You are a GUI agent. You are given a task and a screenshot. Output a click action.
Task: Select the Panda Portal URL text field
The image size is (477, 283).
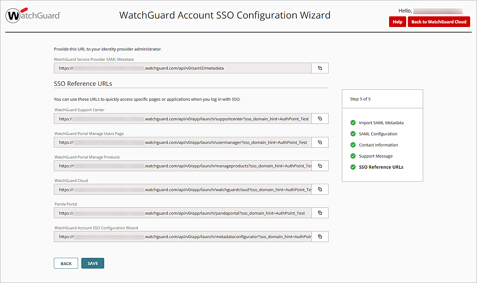pyautogui.click(x=182, y=213)
